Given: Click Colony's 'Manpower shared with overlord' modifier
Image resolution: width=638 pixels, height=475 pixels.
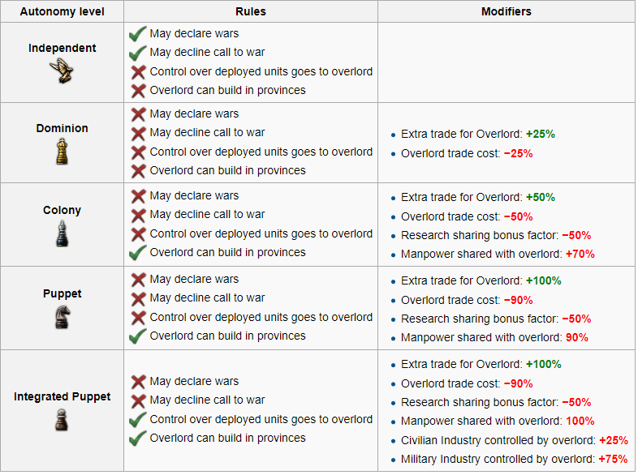Looking at the screenshot, I should point(481,254).
